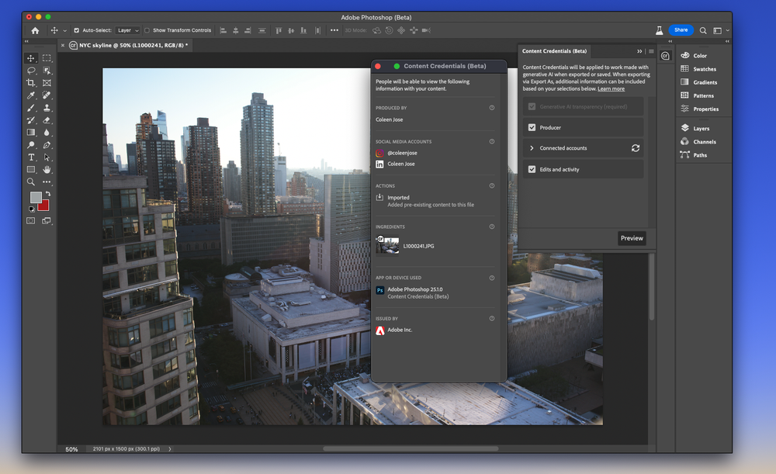Open the Search magnifier in top bar
776x474 pixels.
pyautogui.click(x=703, y=30)
